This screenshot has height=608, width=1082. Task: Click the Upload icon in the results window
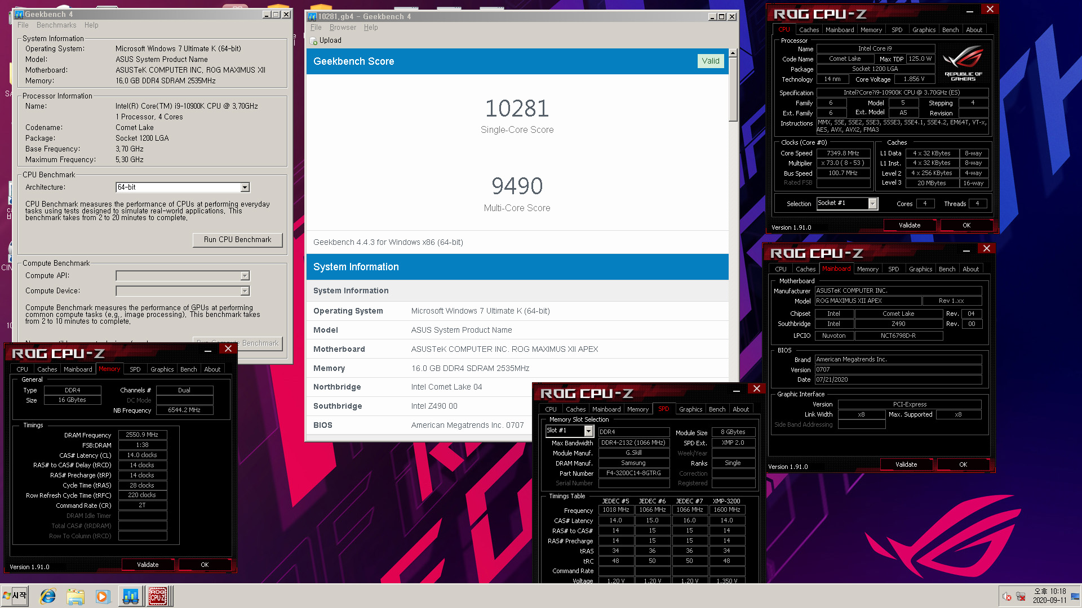[313, 41]
